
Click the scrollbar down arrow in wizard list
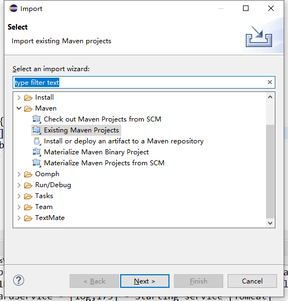pyautogui.click(x=270, y=223)
